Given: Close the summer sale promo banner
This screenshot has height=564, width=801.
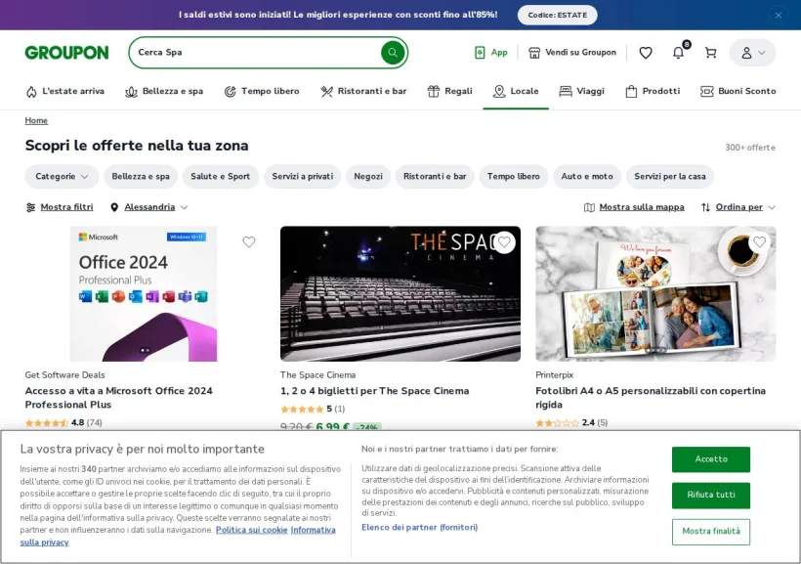Looking at the screenshot, I should tap(778, 16).
